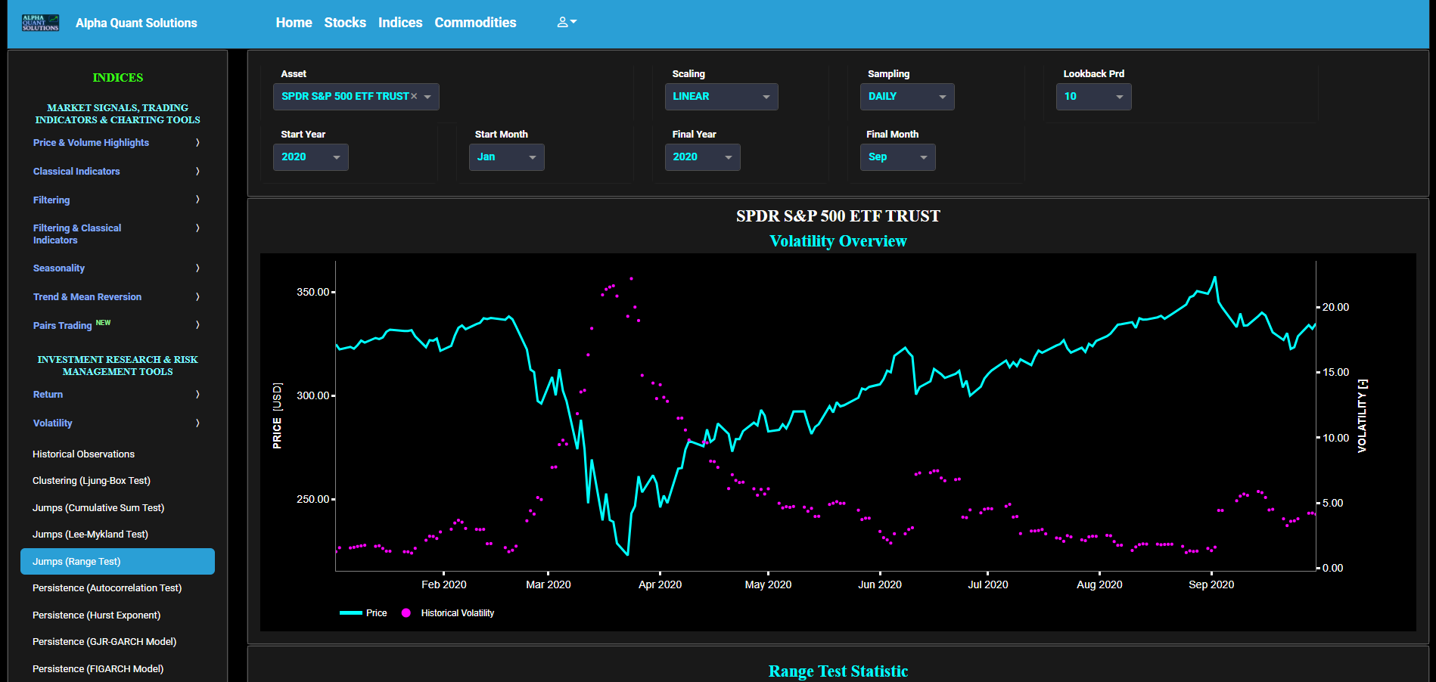Open the Asset dropdown
This screenshot has height=682, width=1436.
[x=356, y=97]
